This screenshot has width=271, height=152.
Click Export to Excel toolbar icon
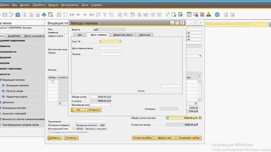click(x=25, y=15)
